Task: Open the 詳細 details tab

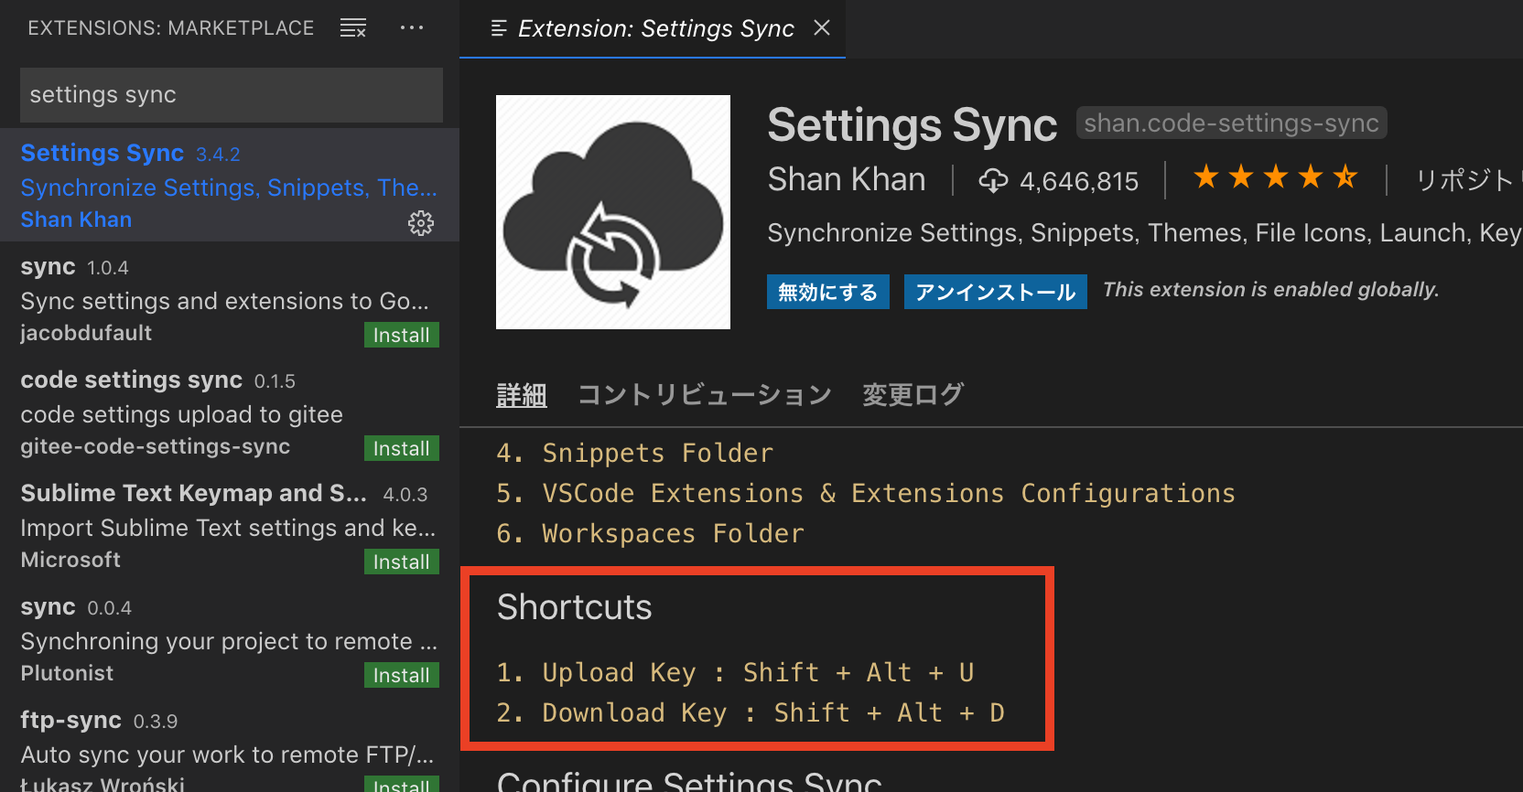Action: [522, 395]
